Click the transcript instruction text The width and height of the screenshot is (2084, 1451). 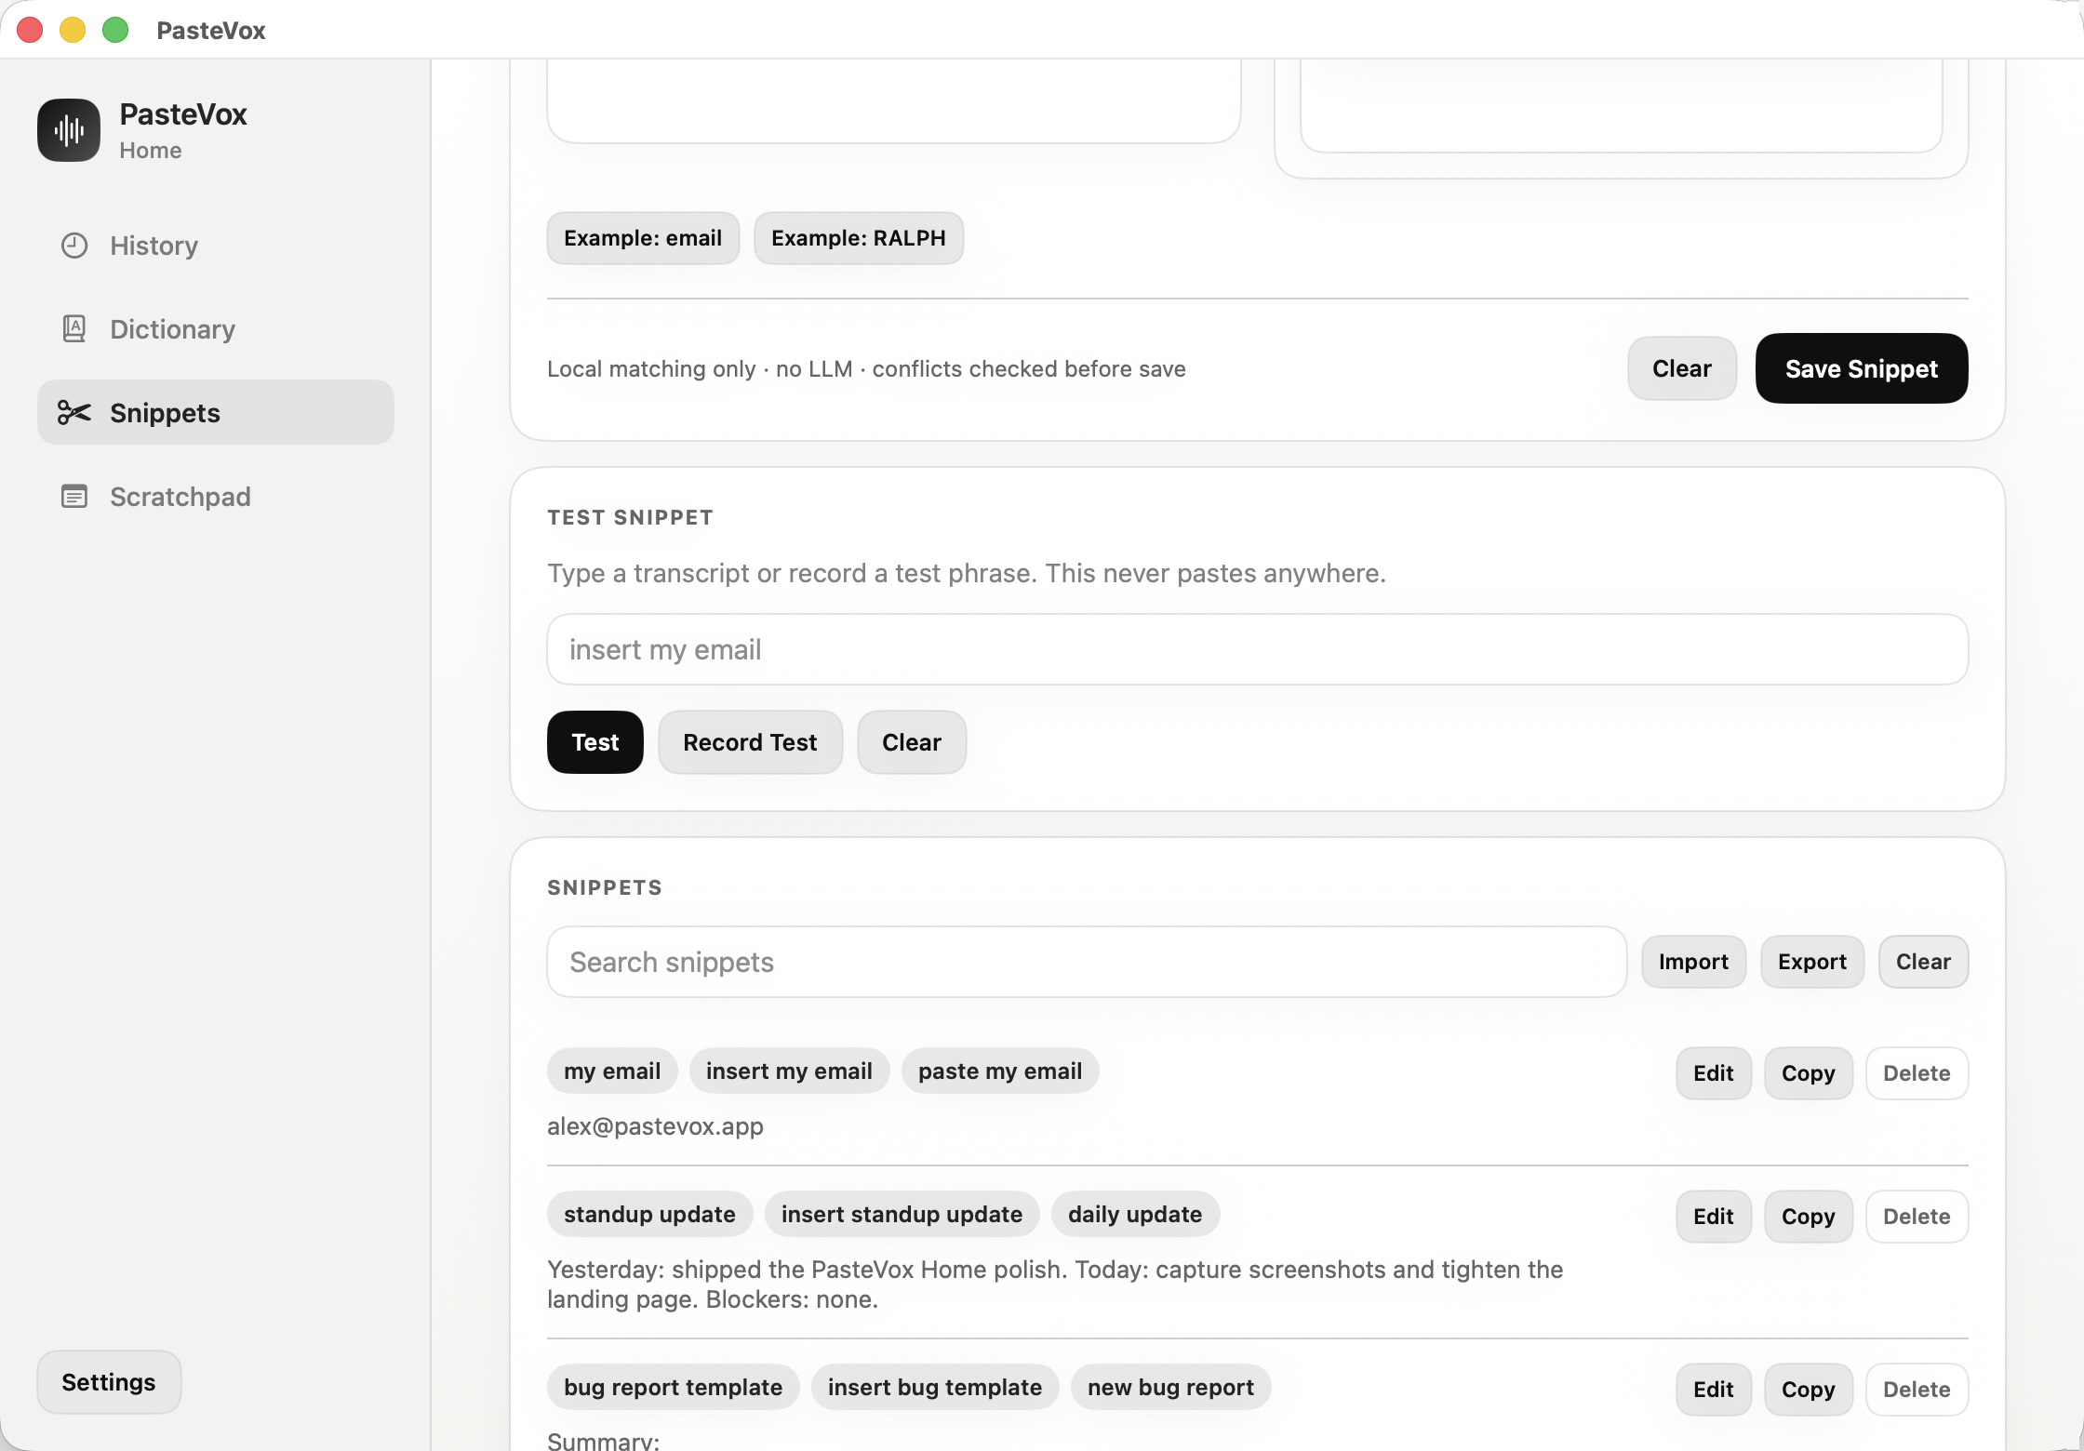click(967, 573)
